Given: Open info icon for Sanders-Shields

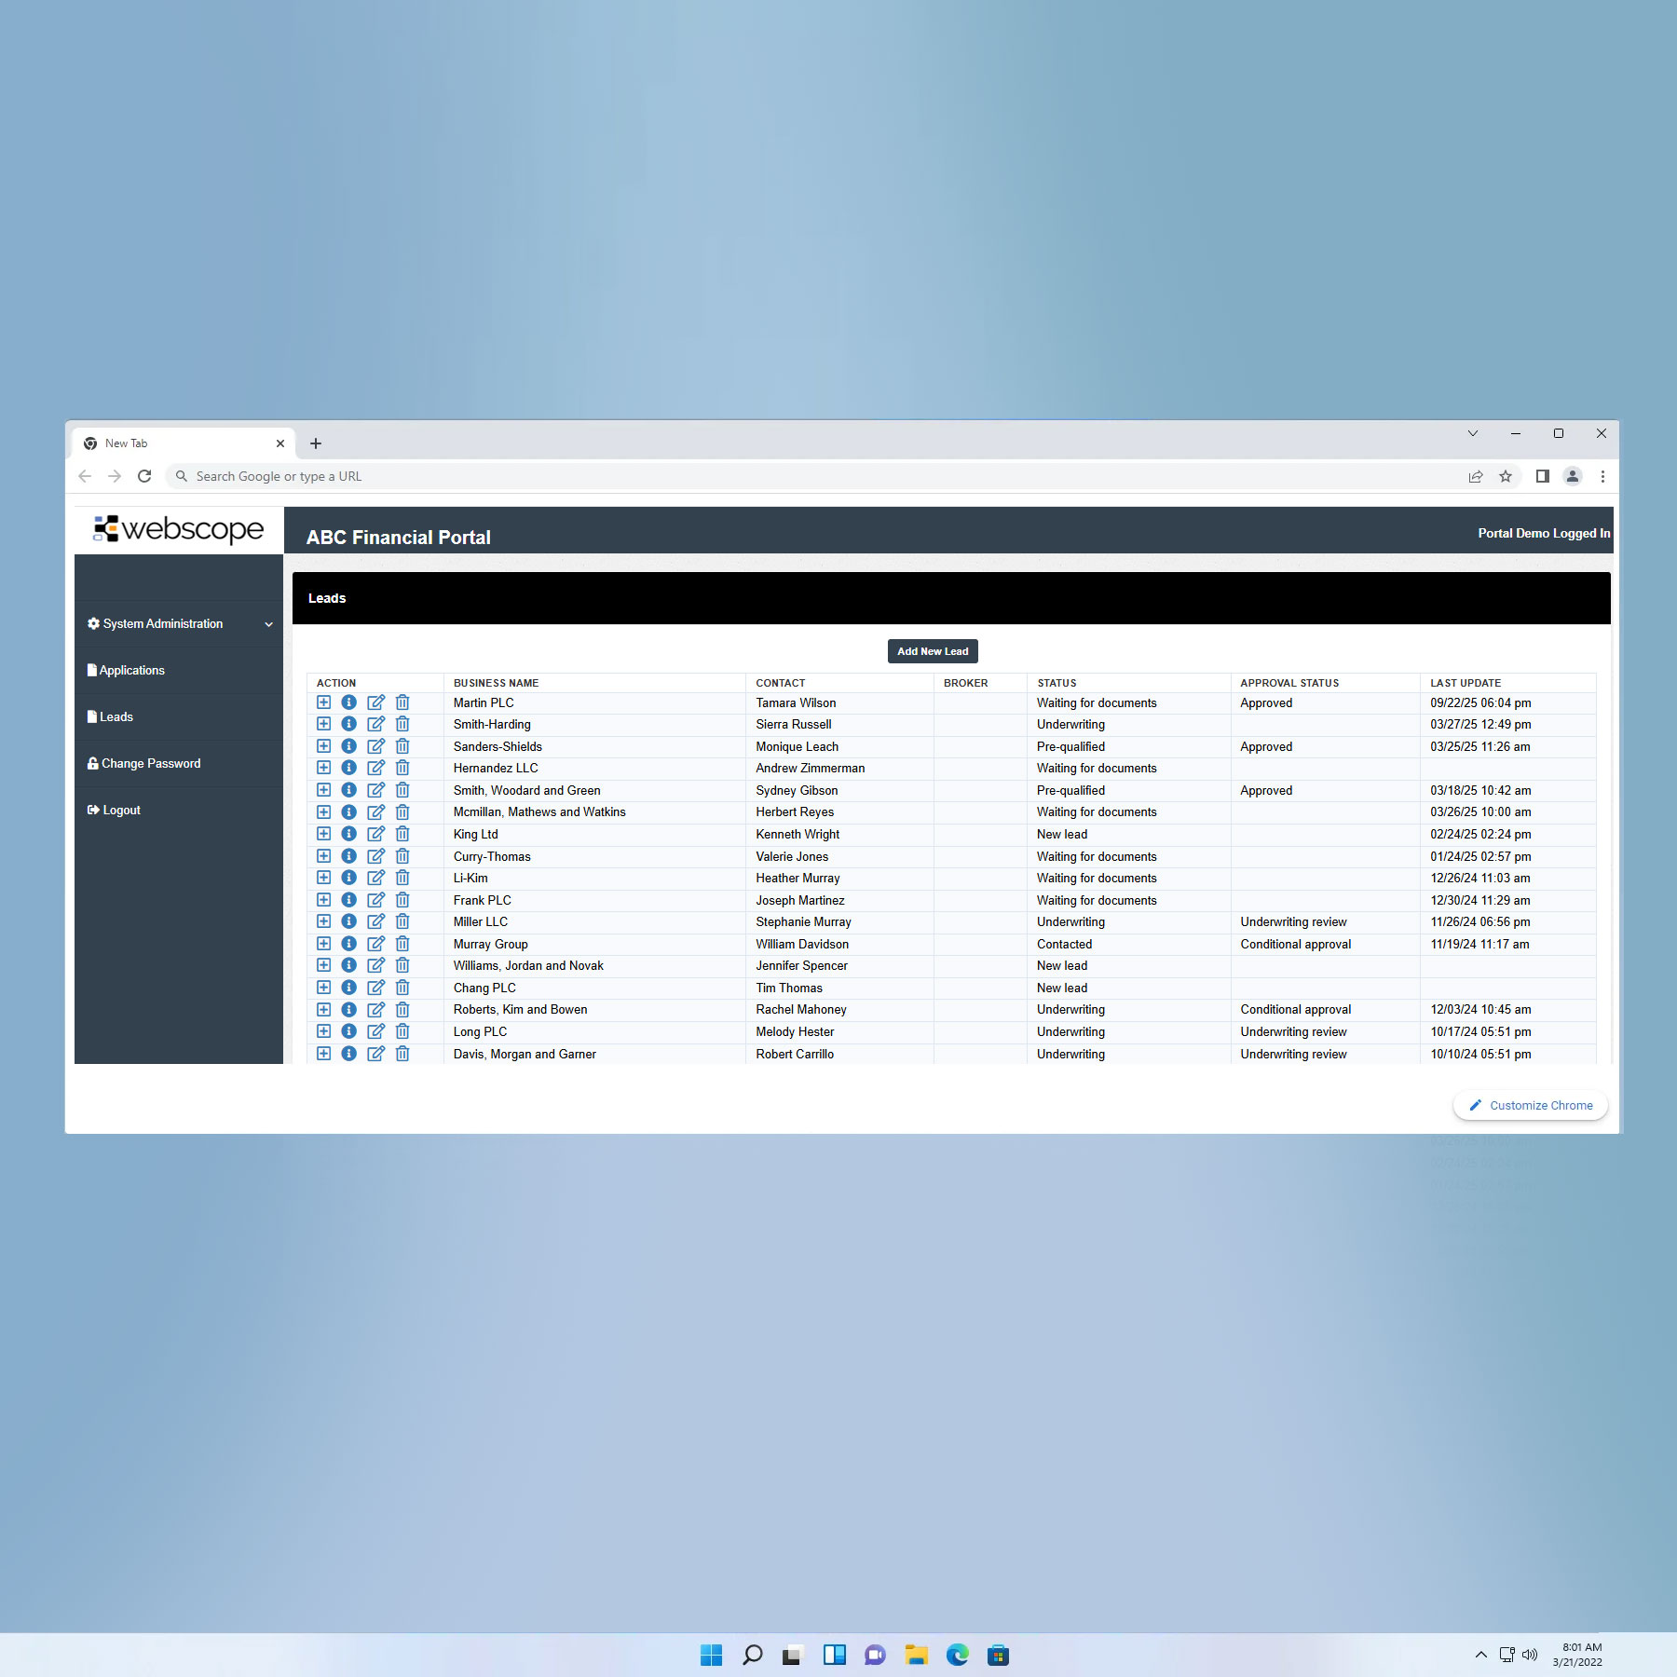Looking at the screenshot, I should (348, 746).
